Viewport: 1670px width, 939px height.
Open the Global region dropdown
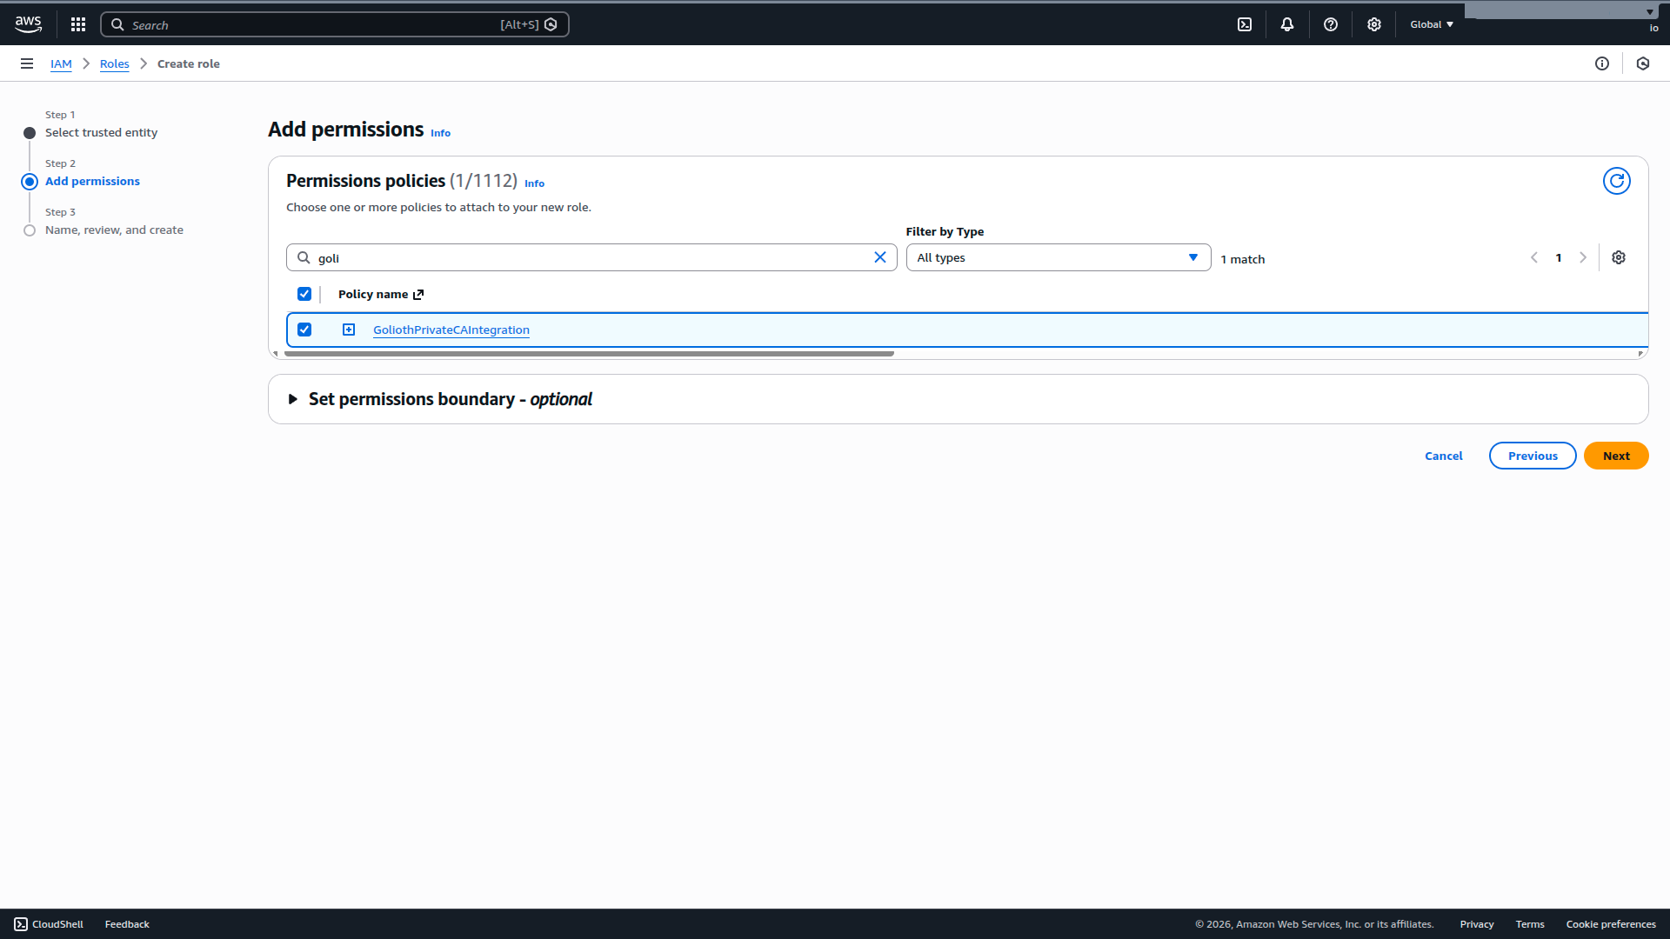click(1431, 24)
